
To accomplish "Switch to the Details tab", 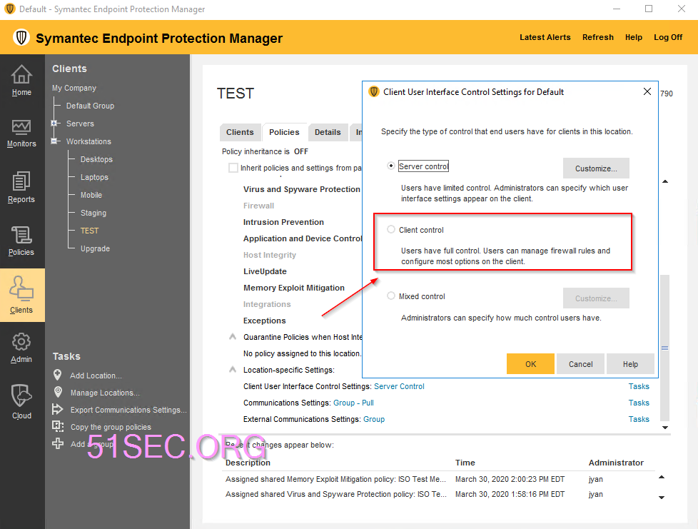I will click(x=328, y=132).
